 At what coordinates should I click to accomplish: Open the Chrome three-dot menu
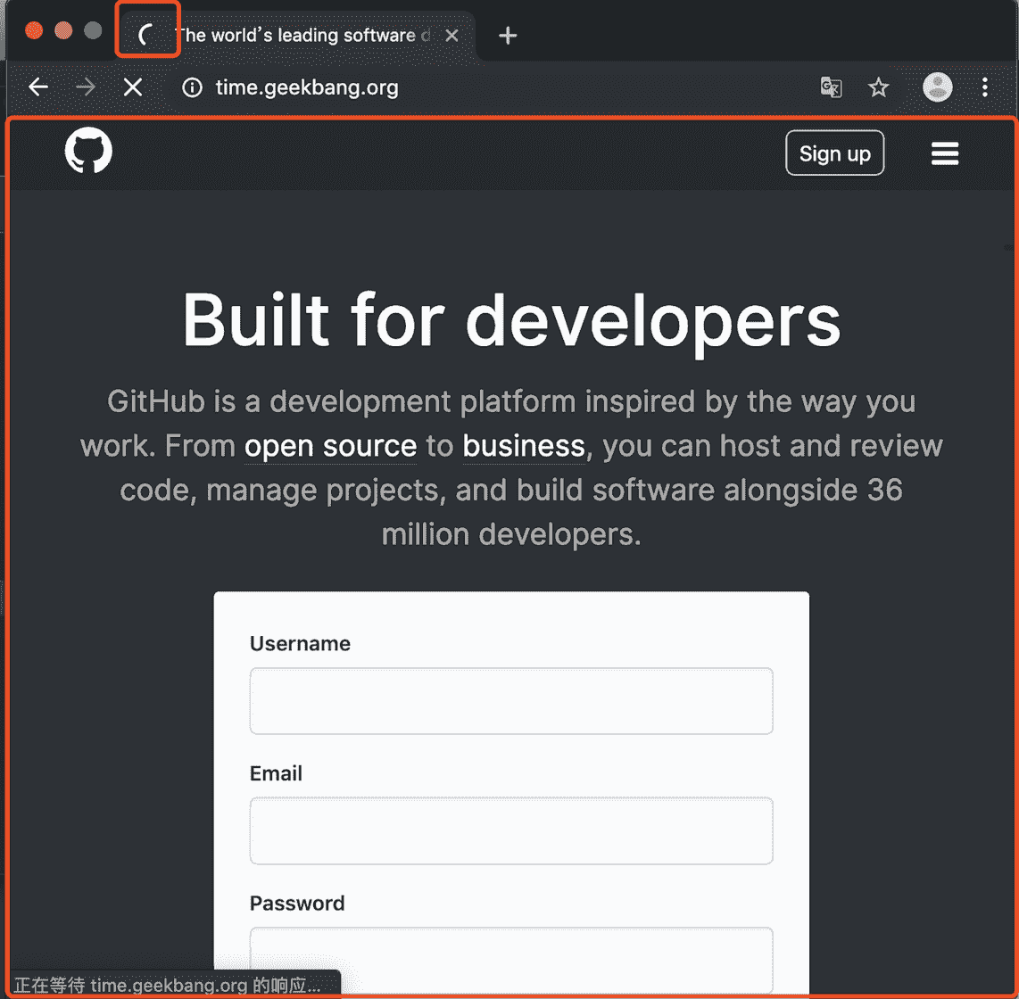[x=985, y=87]
